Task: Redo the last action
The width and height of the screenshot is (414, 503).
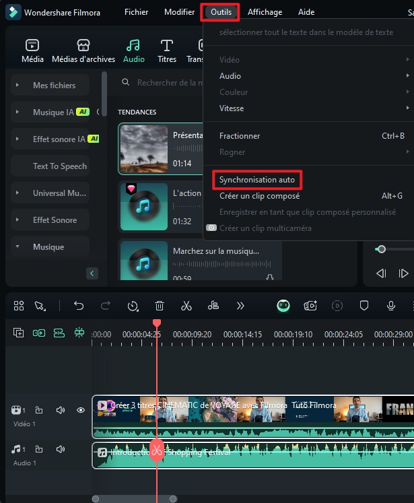Action: click(106, 306)
